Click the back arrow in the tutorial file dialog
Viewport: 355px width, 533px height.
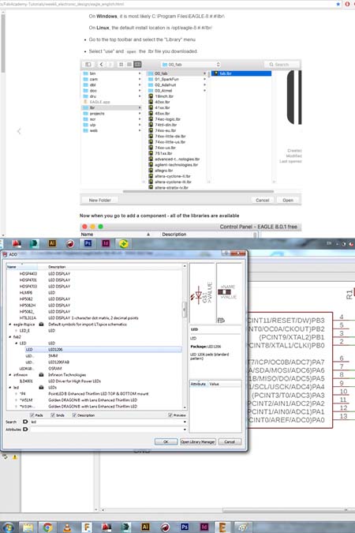[101, 64]
